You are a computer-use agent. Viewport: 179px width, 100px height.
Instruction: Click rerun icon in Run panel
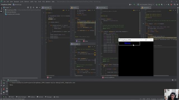(x=4, y=83)
